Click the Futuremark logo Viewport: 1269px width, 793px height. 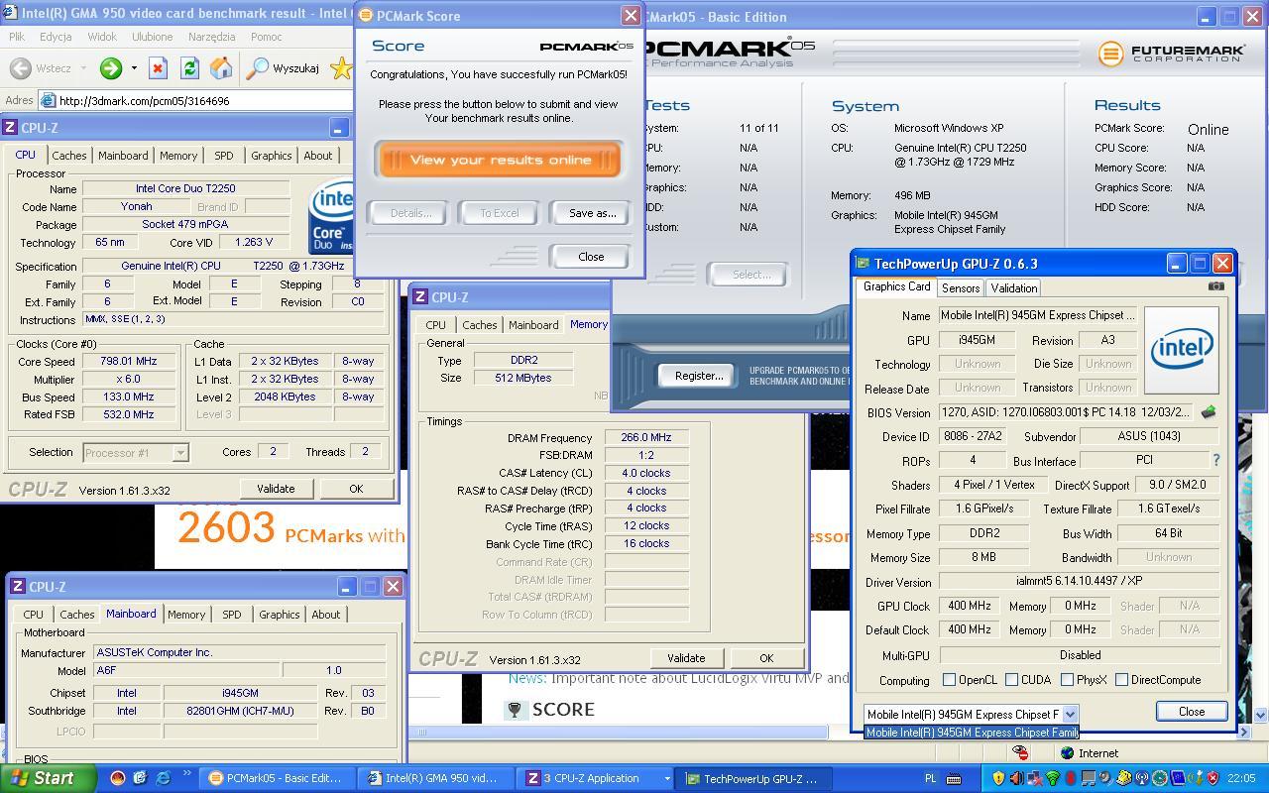click(x=1173, y=53)
